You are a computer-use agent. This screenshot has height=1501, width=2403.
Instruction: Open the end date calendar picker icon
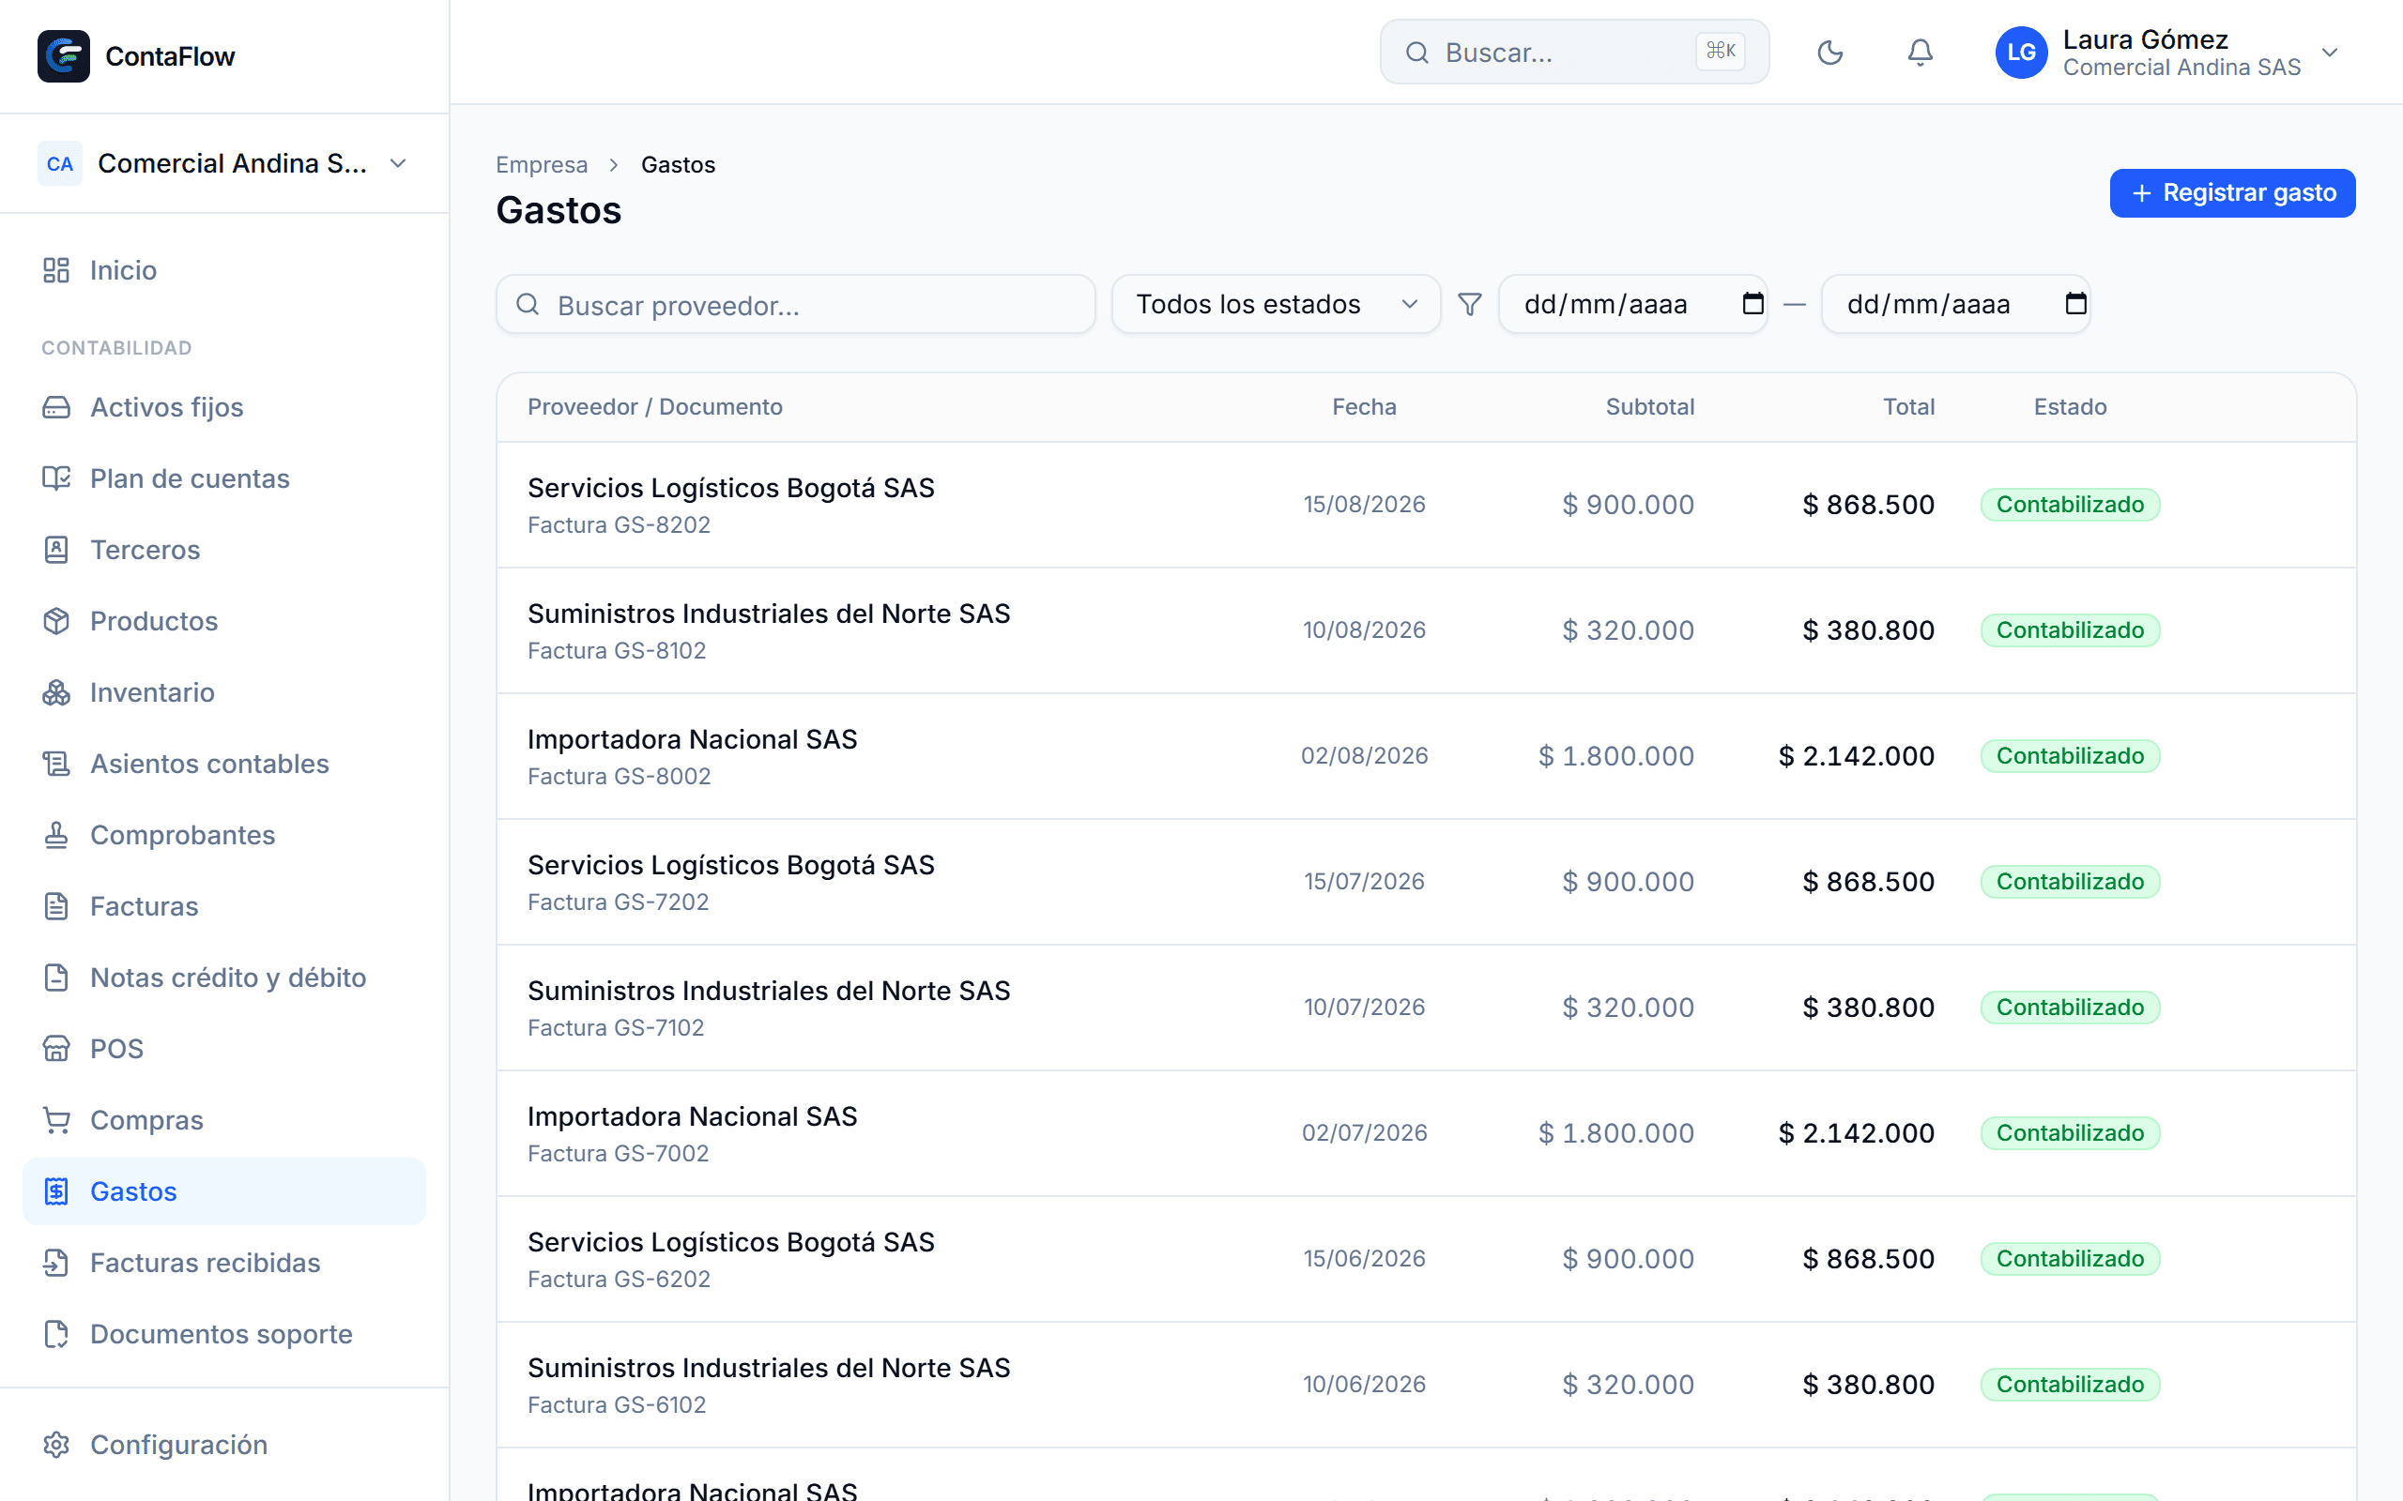2075,304
